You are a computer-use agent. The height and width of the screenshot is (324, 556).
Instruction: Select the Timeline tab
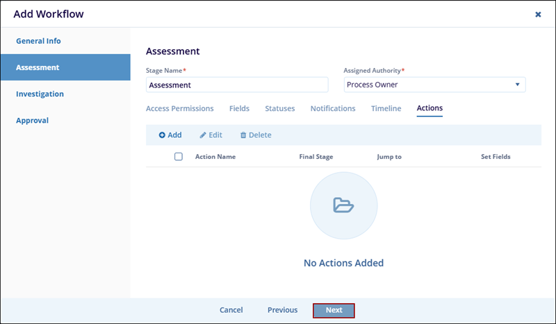coord(386,108)
